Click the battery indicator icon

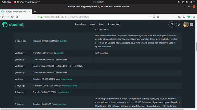191,2
